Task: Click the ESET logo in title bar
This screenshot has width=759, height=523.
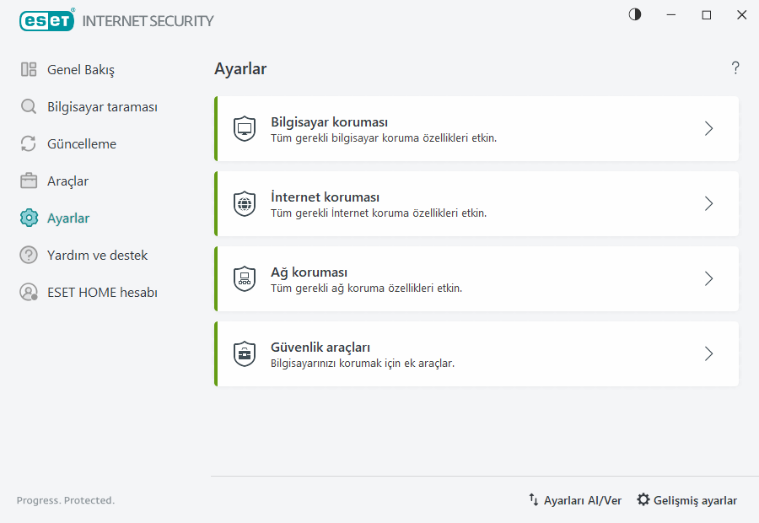Action: point(46,20)
